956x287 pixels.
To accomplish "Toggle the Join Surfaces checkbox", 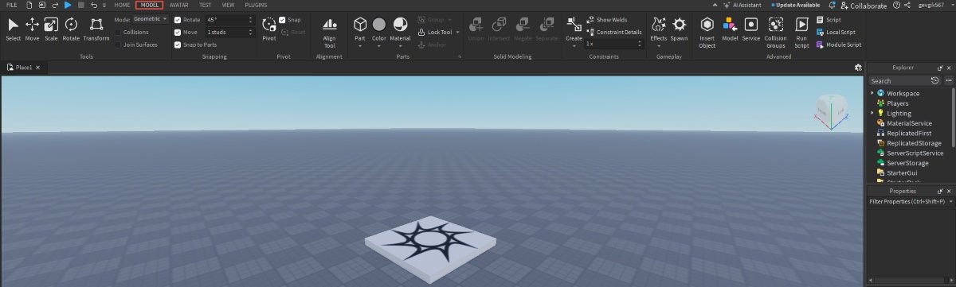I will tap(119, 45).
